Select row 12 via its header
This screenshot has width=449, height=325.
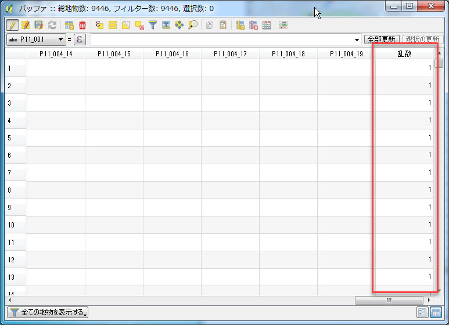click(x=16, y=260)
